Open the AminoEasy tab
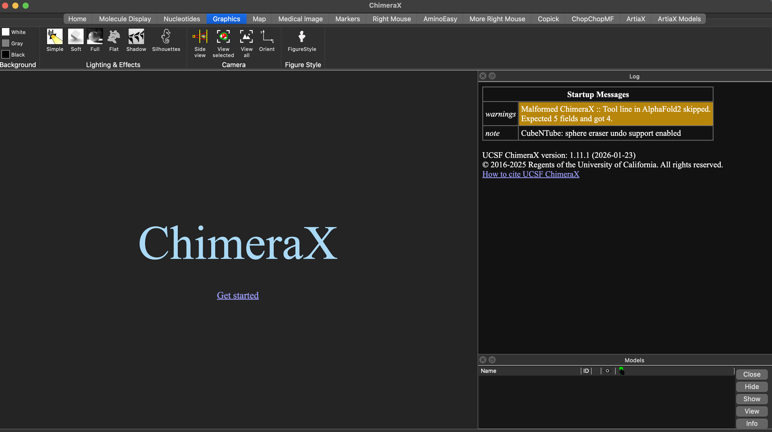 pos(440,19)
